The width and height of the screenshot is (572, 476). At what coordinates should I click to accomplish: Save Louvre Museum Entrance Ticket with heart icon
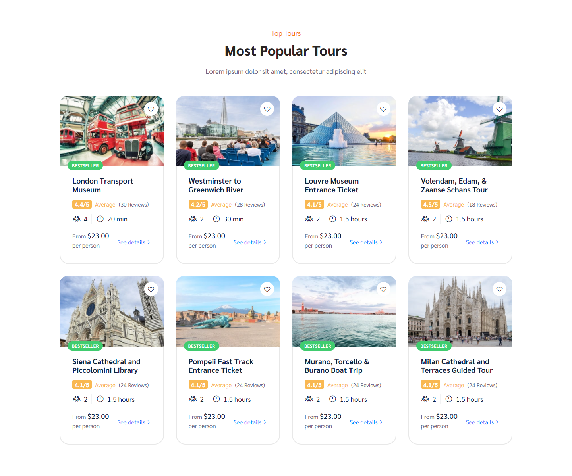pos(383,109)
